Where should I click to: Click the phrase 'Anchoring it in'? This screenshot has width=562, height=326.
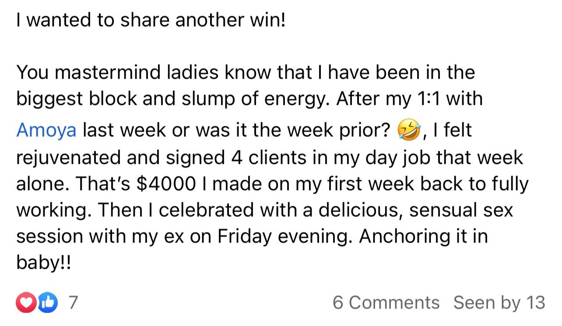[423, 236]
